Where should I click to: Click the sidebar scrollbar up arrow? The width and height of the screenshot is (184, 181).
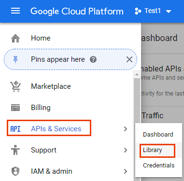(137, 74)
